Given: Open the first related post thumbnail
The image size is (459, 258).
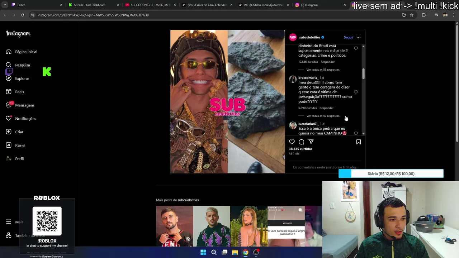Looking at the screenshot, I should tap(174, 226).
